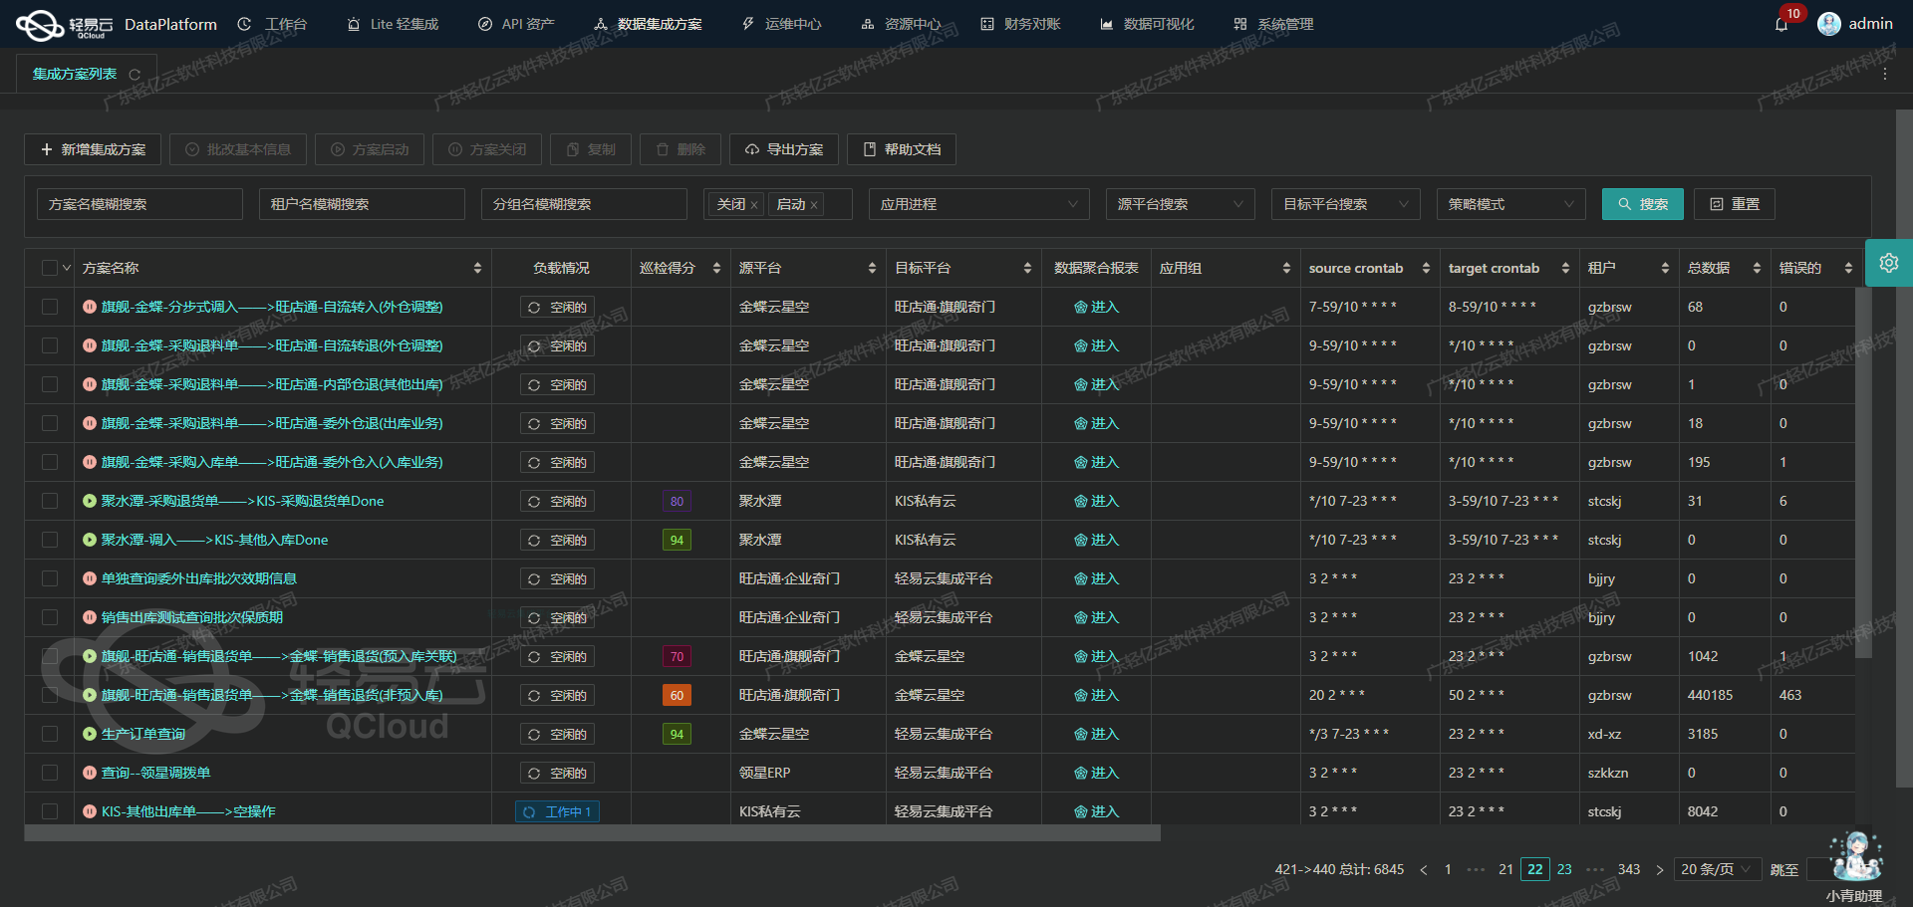Check the row 单独查询委外出库批次效期信息
1913x907 pixels.
pyautogui.click(x=50, y=578)
